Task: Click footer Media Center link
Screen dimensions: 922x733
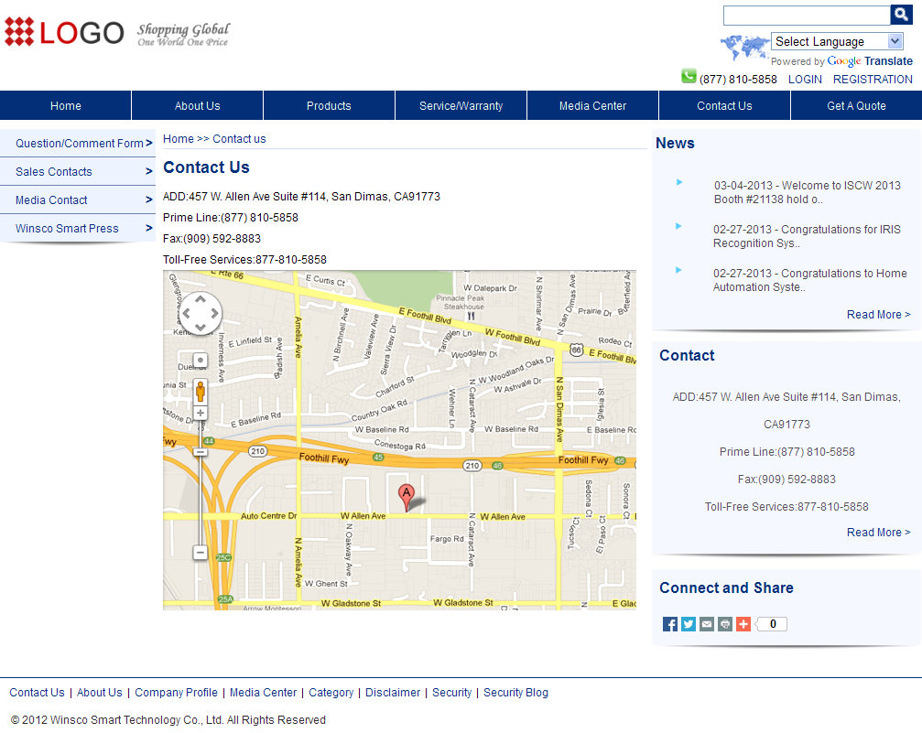Action: coord(263,693)
